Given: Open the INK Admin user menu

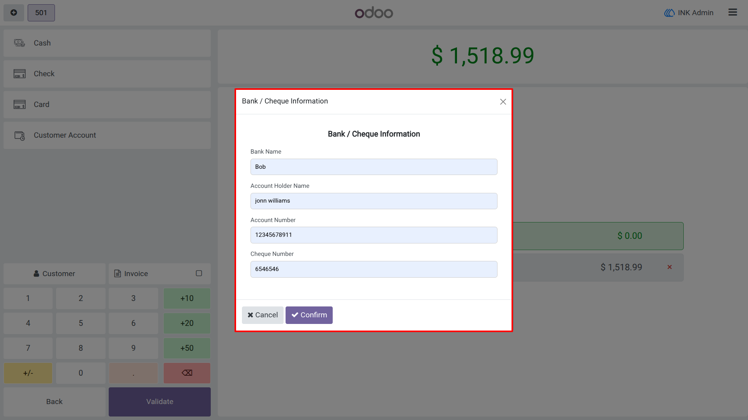Looking at the screenshot, I should pos(689,13).
